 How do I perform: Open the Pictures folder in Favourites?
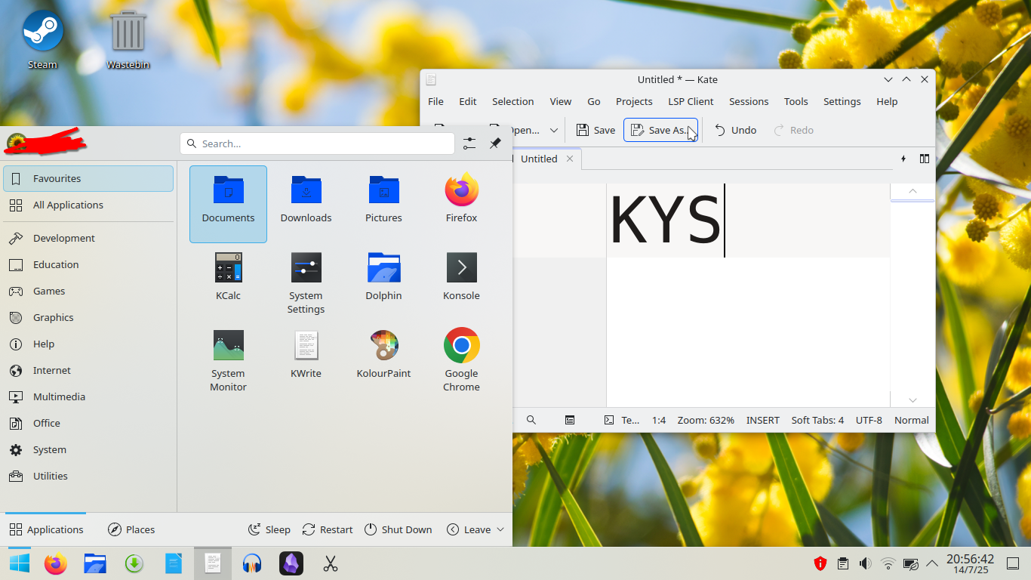[383, 204]
